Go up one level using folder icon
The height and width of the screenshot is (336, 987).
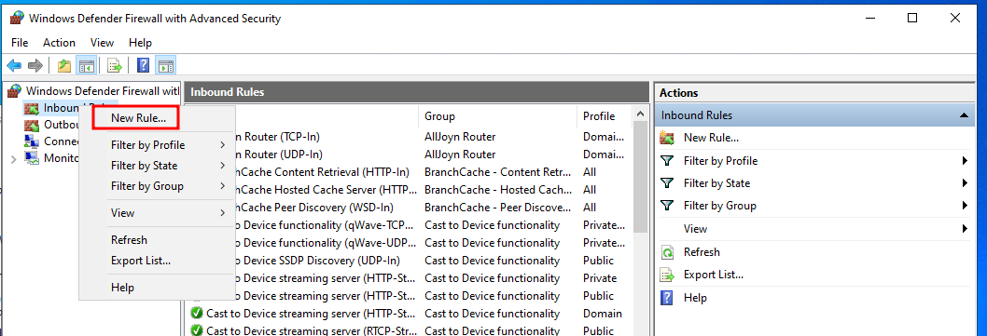64,65
